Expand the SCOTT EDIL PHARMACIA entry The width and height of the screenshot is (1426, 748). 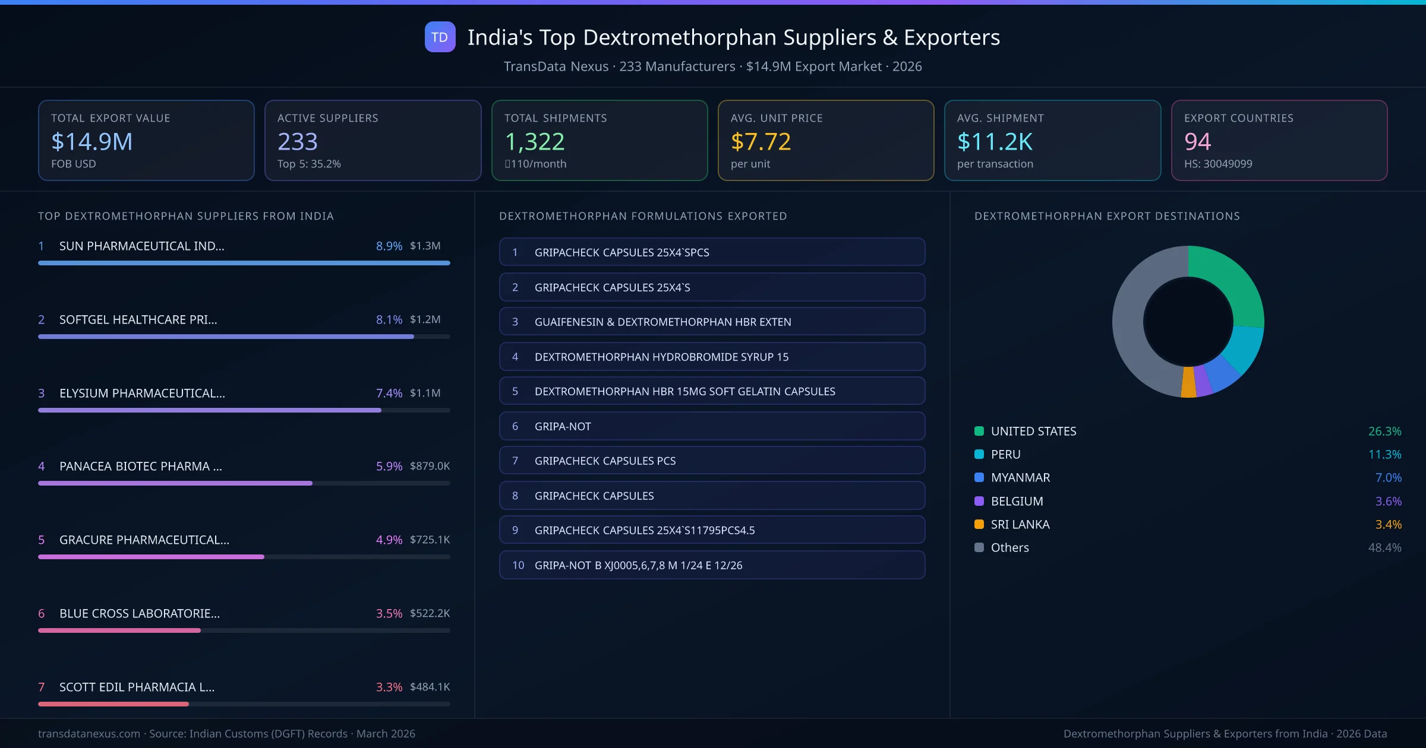[x=137, y=687]
